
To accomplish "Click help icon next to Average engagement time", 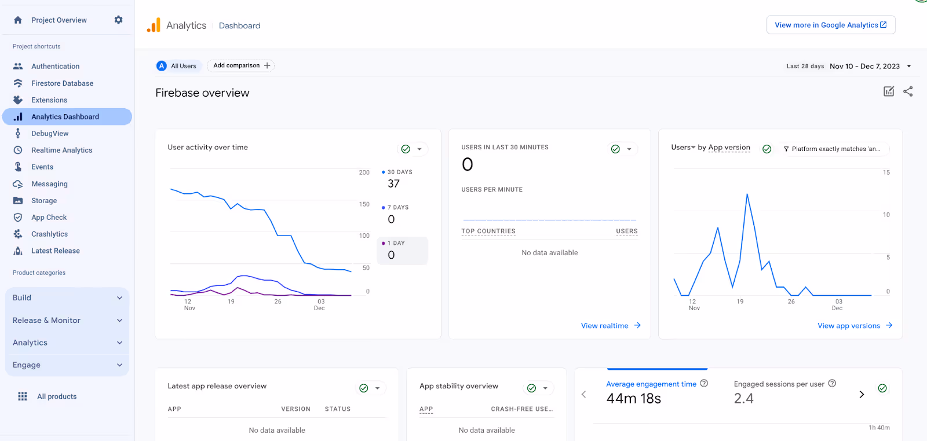I will coord(704,383).
